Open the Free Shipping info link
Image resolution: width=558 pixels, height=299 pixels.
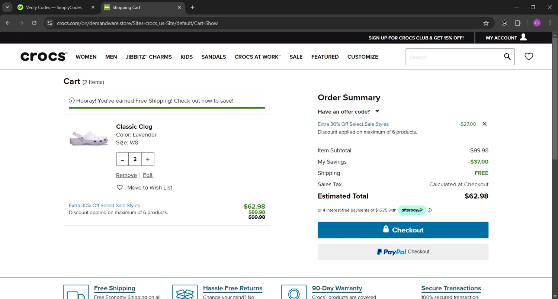click(115, 288)
